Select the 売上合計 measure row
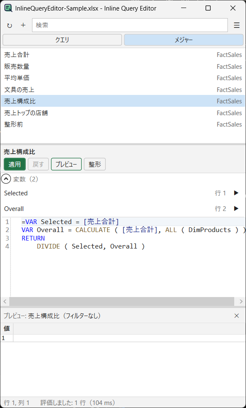This screenshot has width=246, height=408. pyautogui.click(x=123, y=55)
